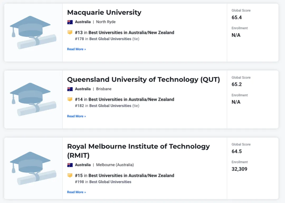285x203 pixels.
Task: Click Read More under Queensland University
Action: click(x=77, y=116)
